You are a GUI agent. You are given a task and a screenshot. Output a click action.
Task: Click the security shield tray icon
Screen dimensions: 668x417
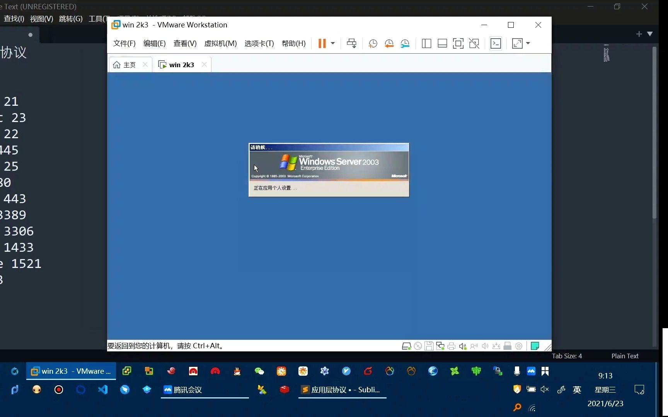(517, 389)
